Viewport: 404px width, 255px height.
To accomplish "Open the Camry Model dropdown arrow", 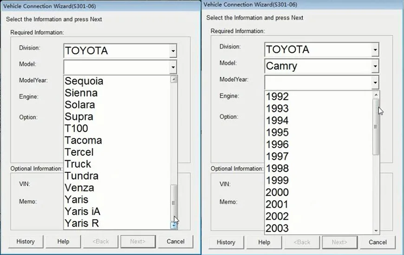I will click(x=375, y=66).
